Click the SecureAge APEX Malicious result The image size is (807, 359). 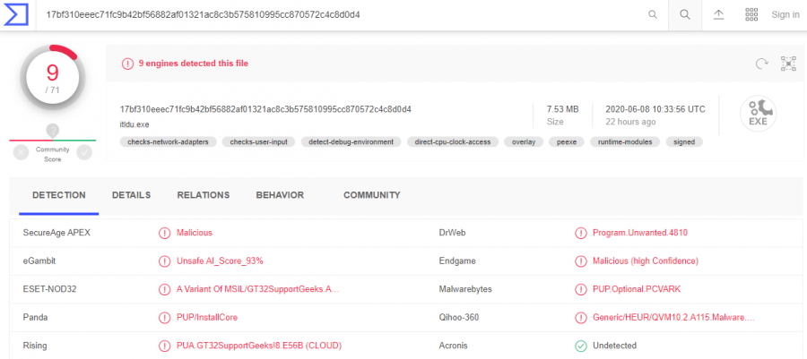tap(195, 233)
